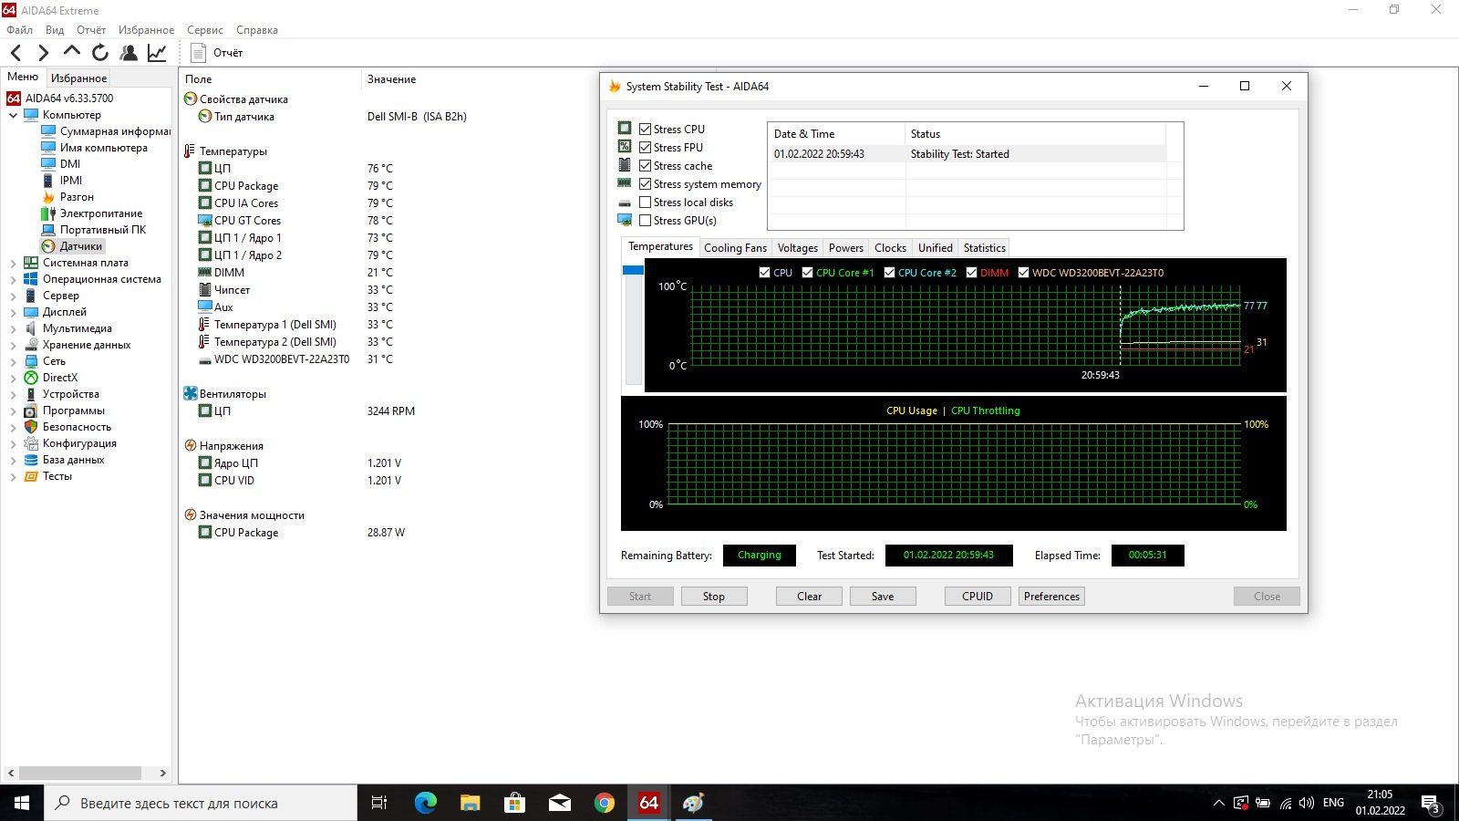1459x821 pixels.
Task: Expand the Системная плата tree node
Action: tap(13, 263)
